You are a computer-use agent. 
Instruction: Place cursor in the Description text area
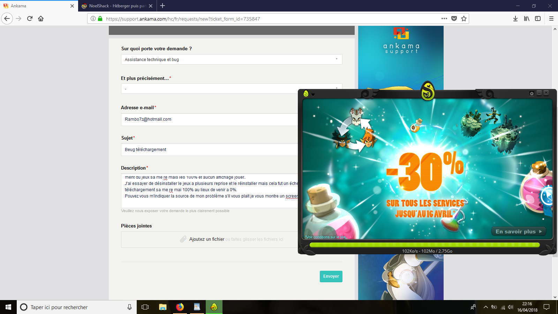[210, 191]
